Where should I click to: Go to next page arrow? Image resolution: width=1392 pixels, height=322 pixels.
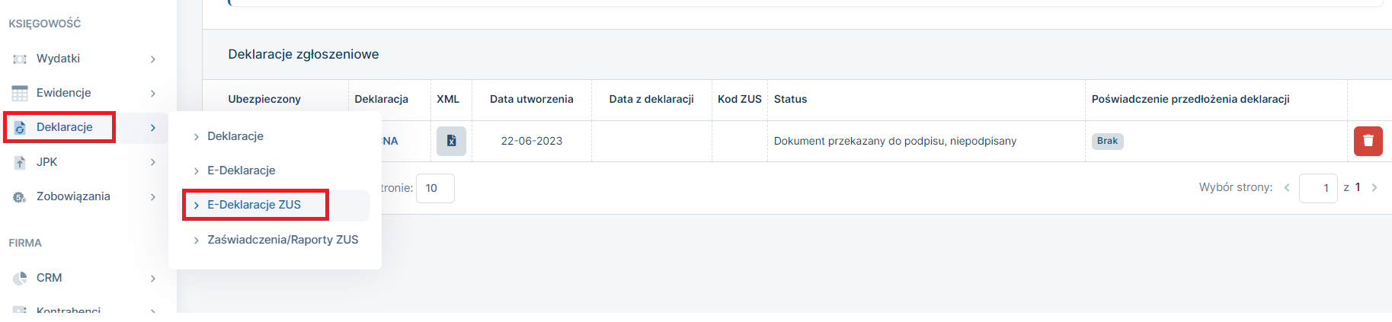coord(1374,187)
